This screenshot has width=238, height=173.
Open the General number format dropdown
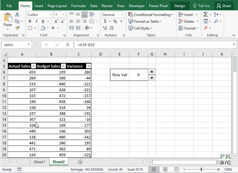pos(122,15)
